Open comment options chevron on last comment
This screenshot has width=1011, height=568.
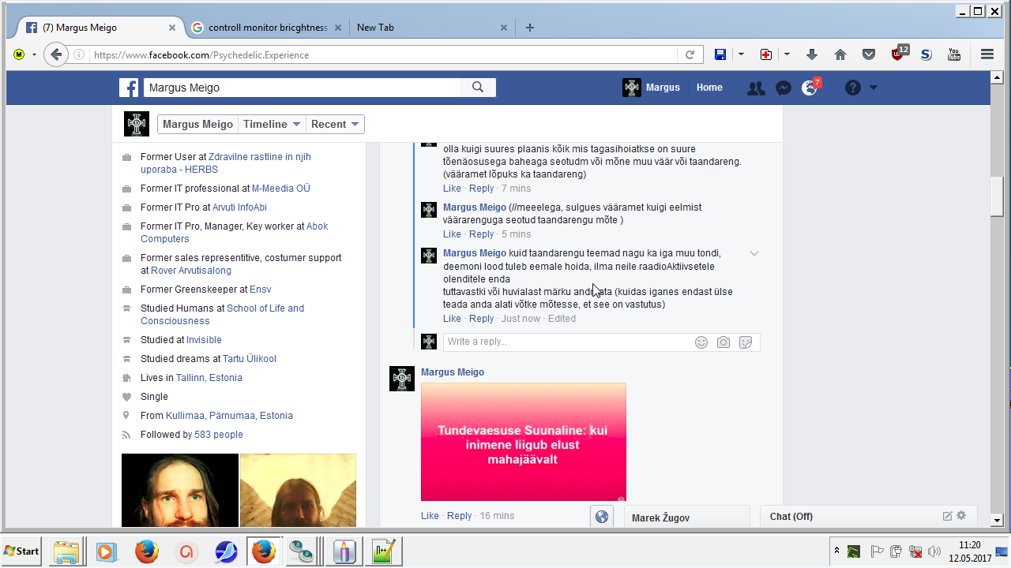coord(754,253)
